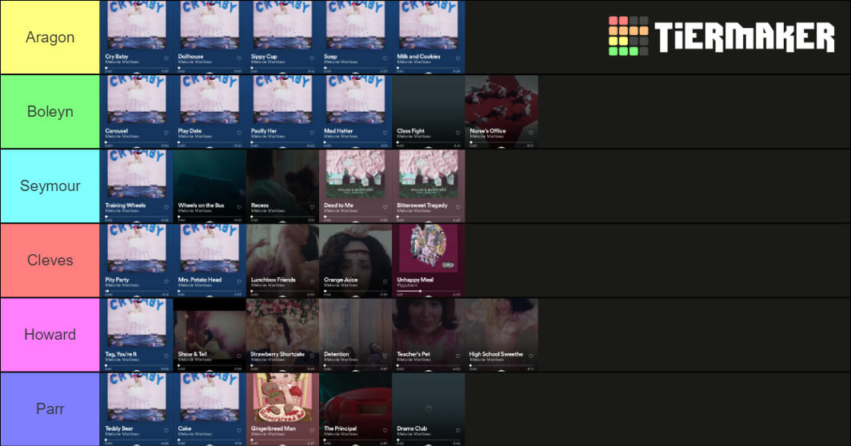Click the blue Parr tier label
The width and height of the screenshot is (851, 446).
coord(50,408)
